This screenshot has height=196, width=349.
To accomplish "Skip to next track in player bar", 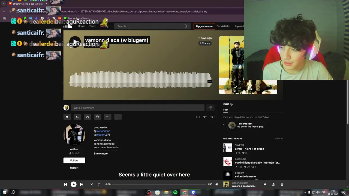I will [82, 184].
